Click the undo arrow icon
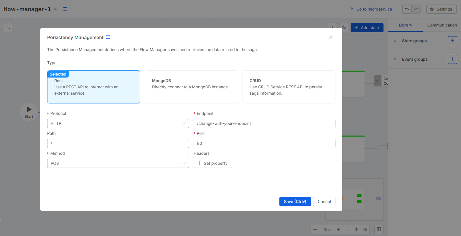The width and height of the screenshot is (461, 236). click(407, 9)
